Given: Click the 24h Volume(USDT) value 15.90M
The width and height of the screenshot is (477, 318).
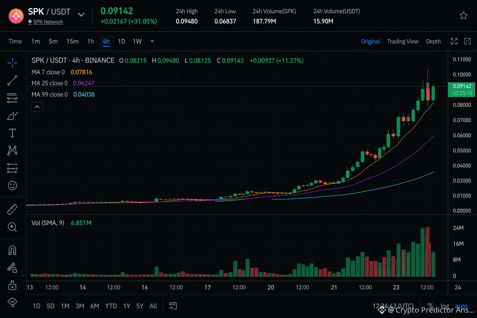Looking at the screenshot, I should tap(323, 21).
